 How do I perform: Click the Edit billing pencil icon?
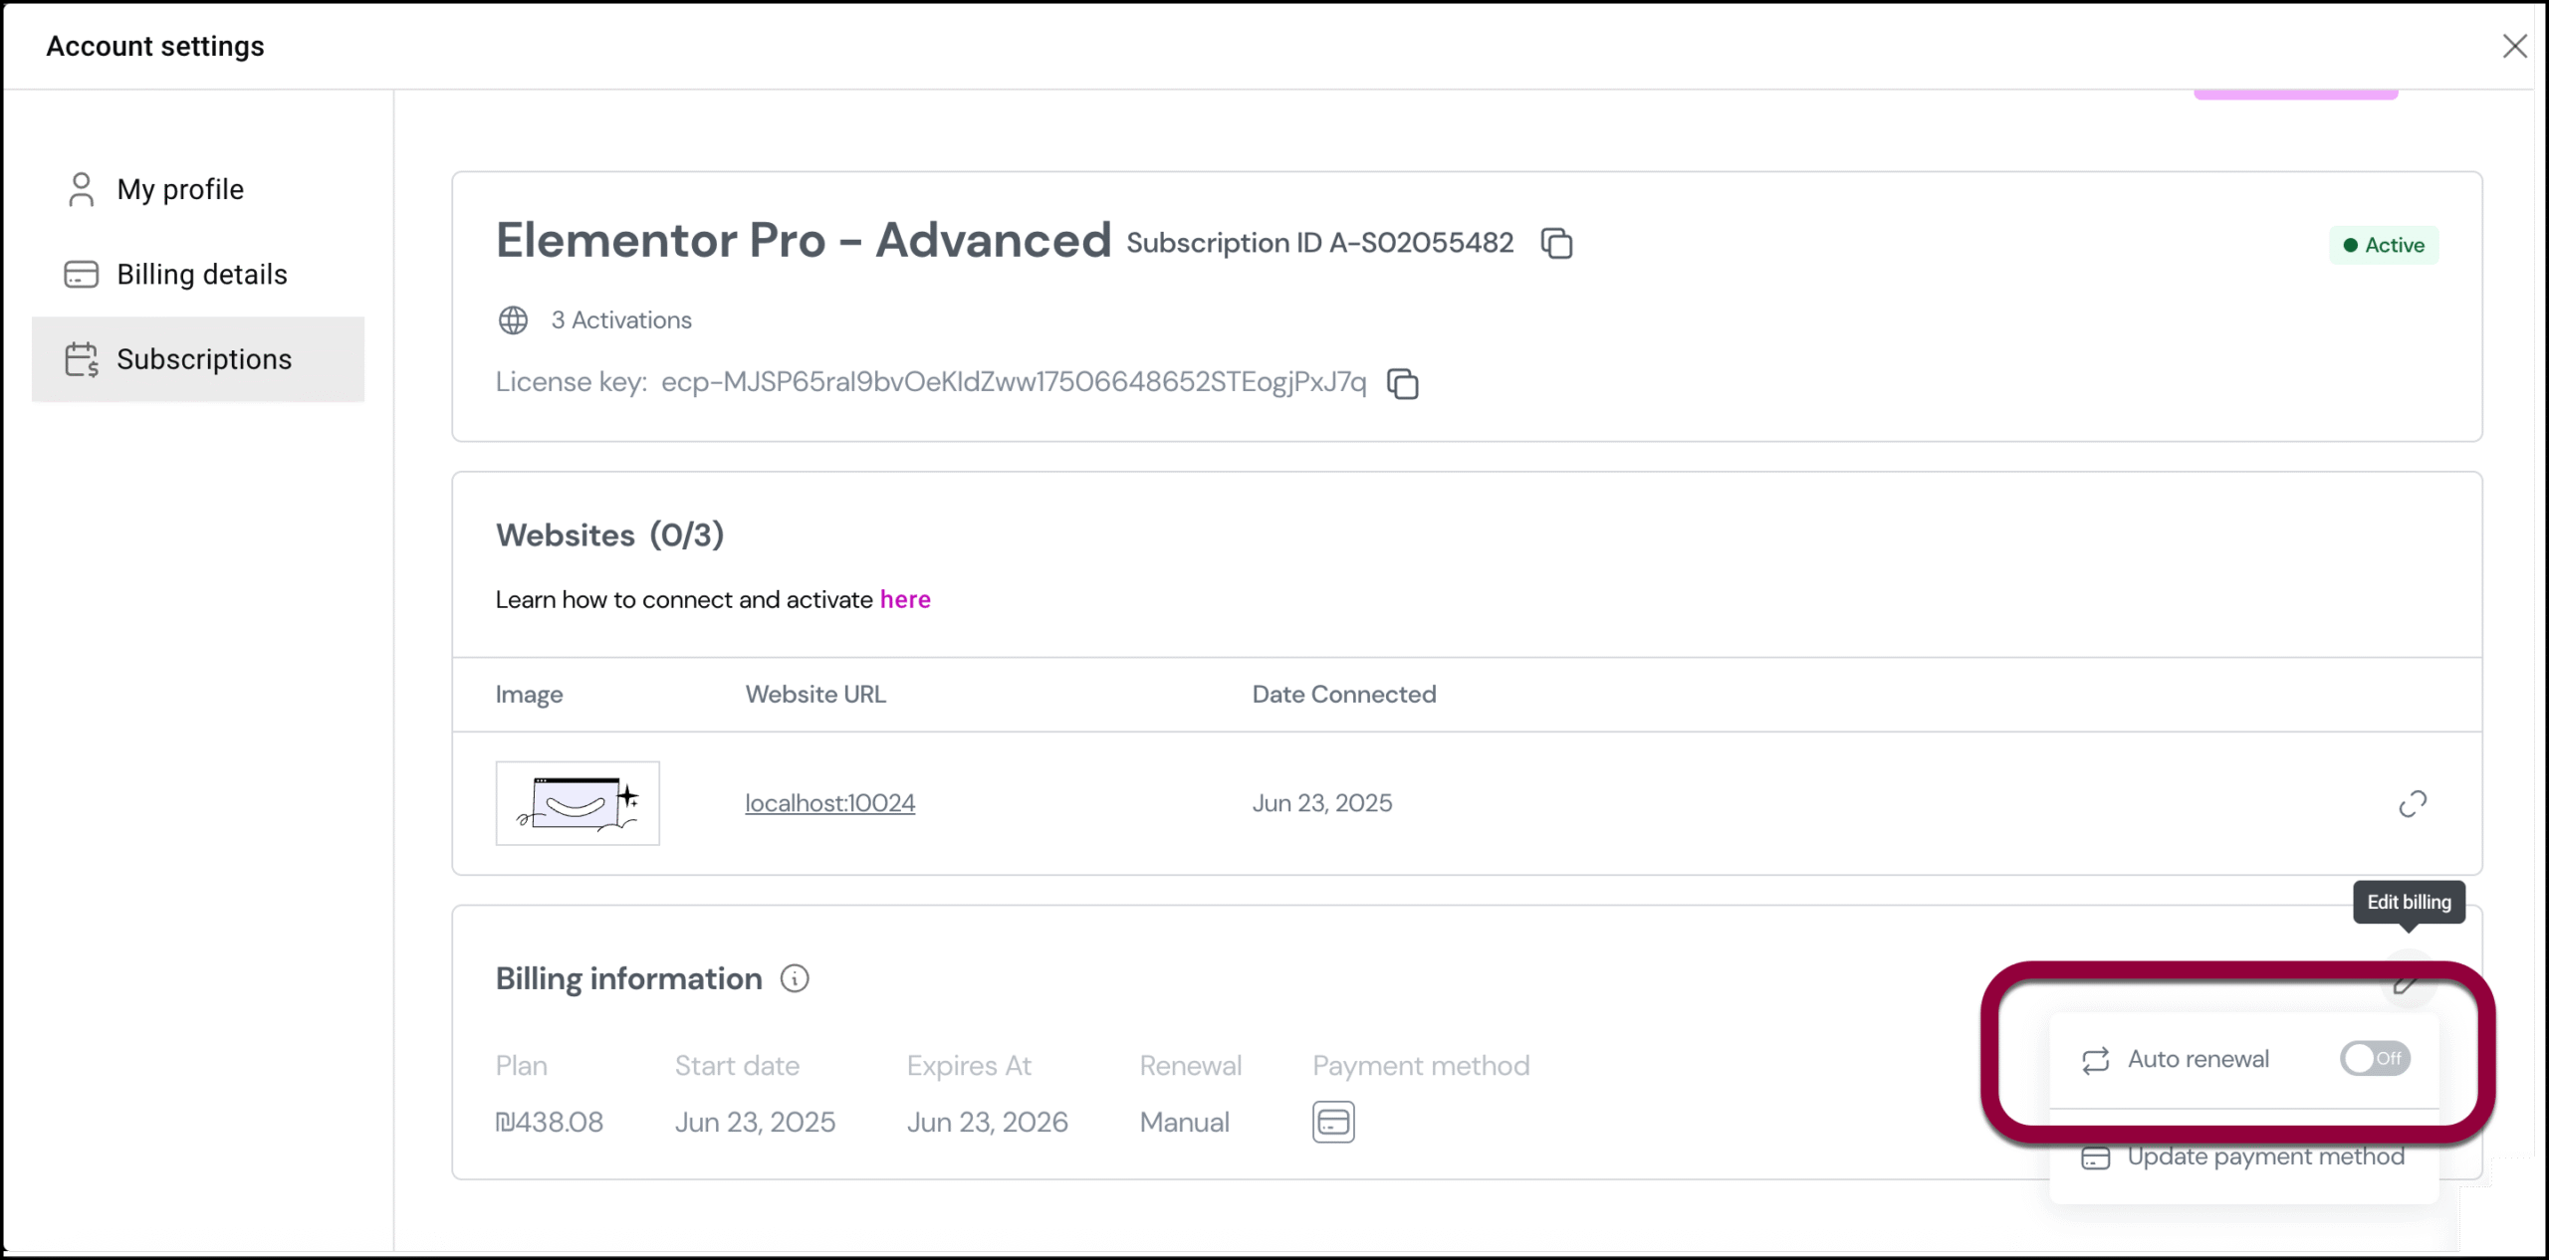point(2407,981)
